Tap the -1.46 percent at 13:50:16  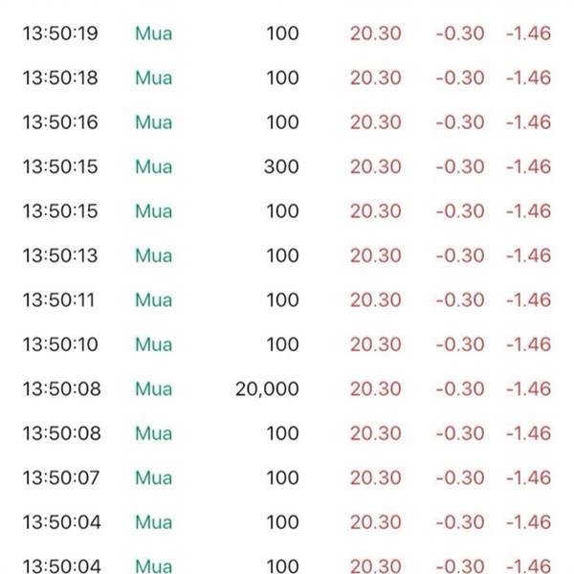tap(529, 122)
